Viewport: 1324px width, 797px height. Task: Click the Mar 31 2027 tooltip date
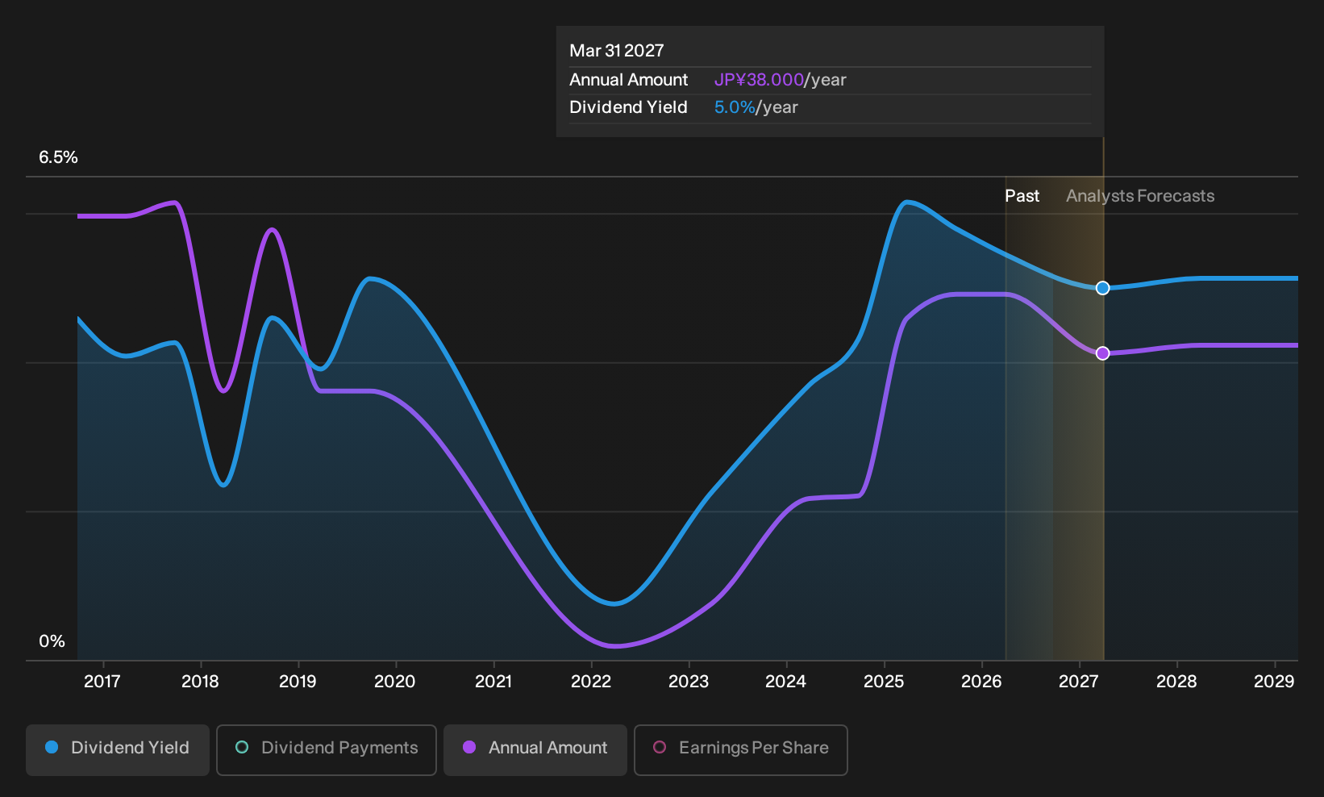point(617,51)
